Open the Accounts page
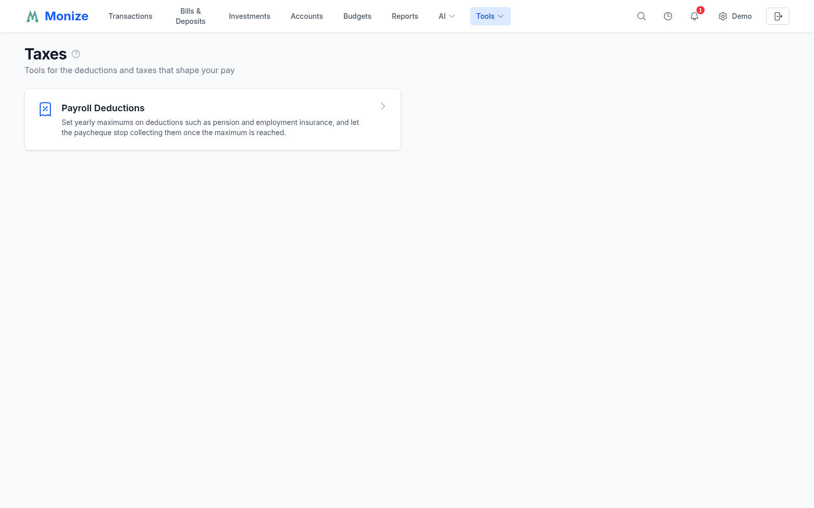The height and width of the screenshot is (508, 814). tap(307, 16)
